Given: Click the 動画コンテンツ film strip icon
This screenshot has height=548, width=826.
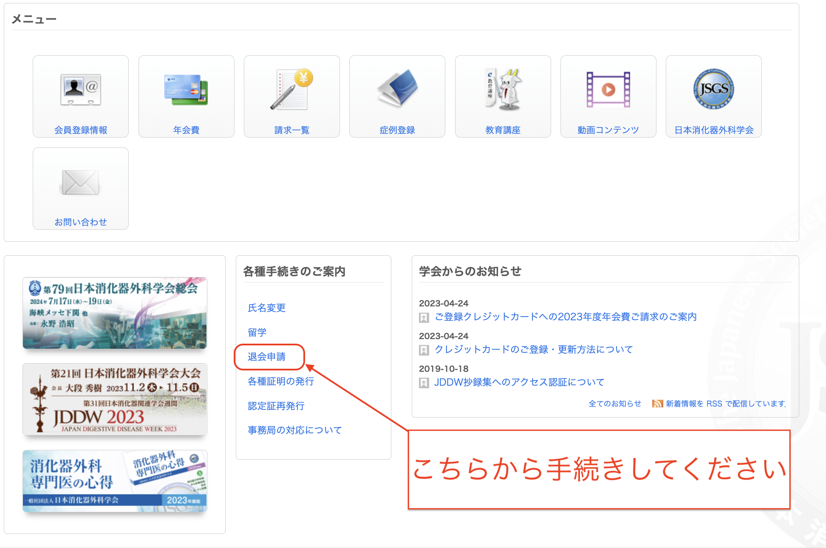Looking at the screenshot, I should [608, 90].
